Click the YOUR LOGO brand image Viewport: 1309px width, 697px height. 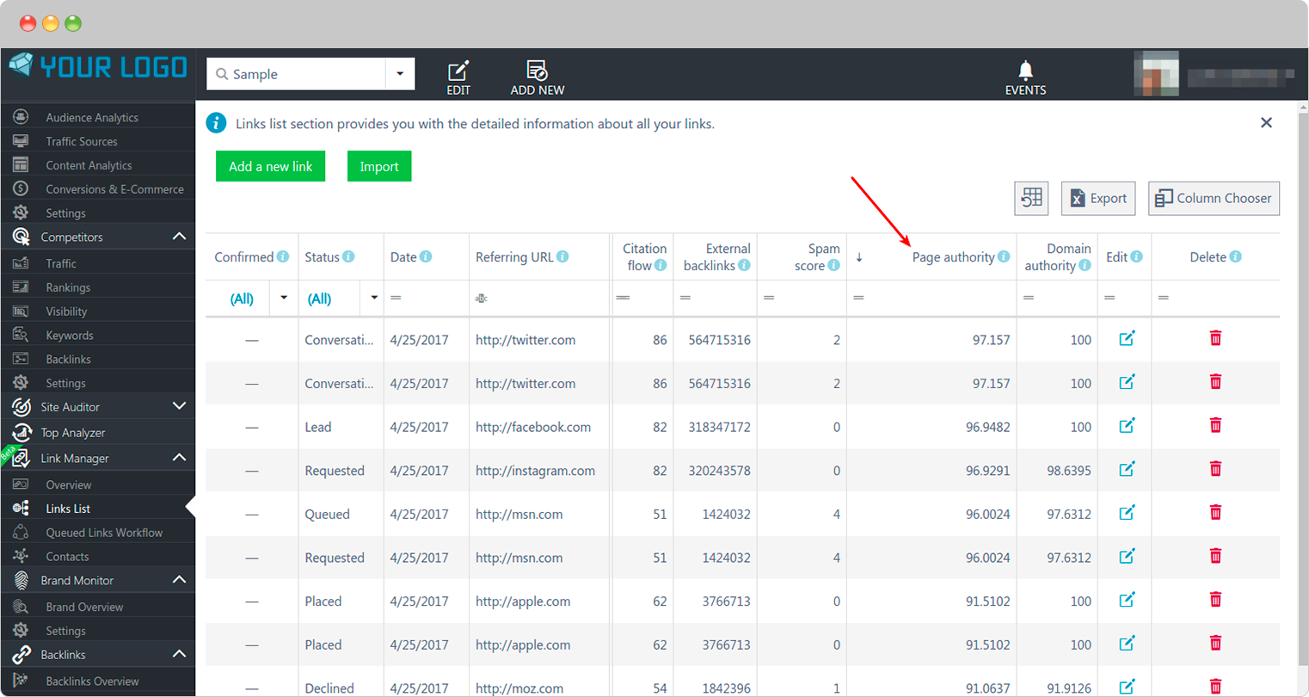98,66
